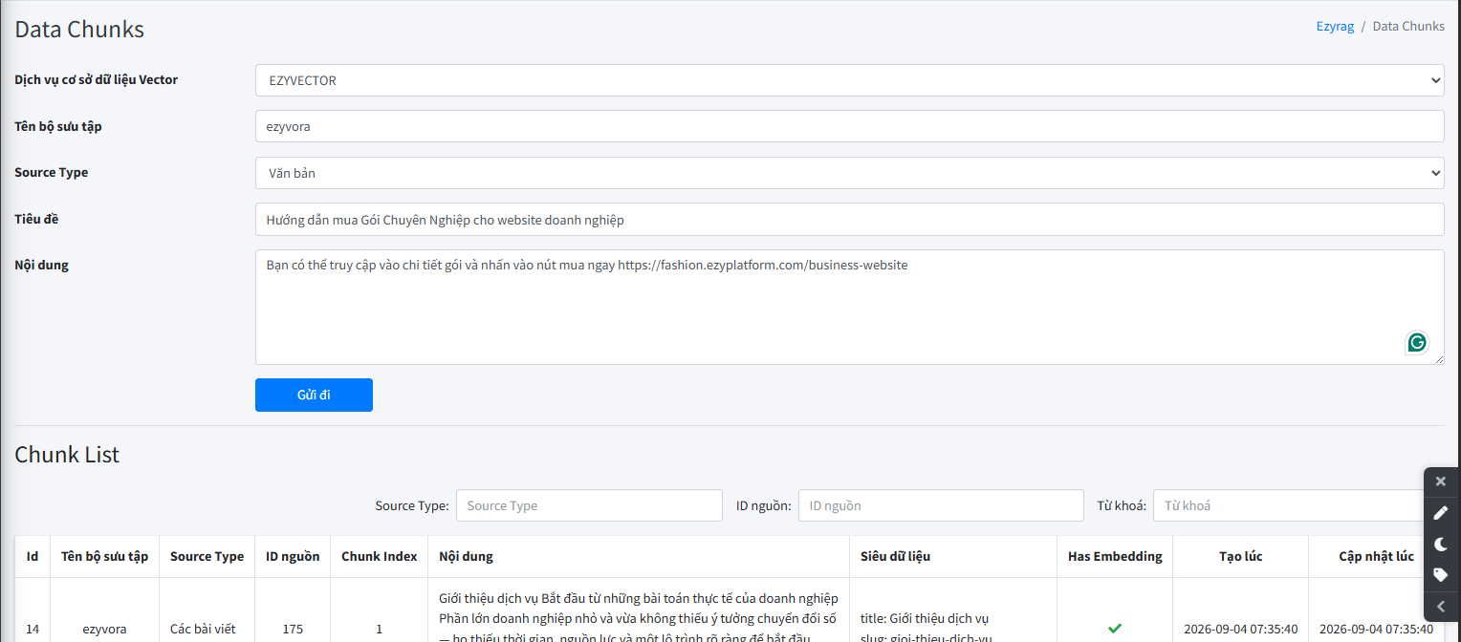This screenshot has height=642, width=1461.
Task: Click the tag icon in side toolbar
Action: (1441, 575)
